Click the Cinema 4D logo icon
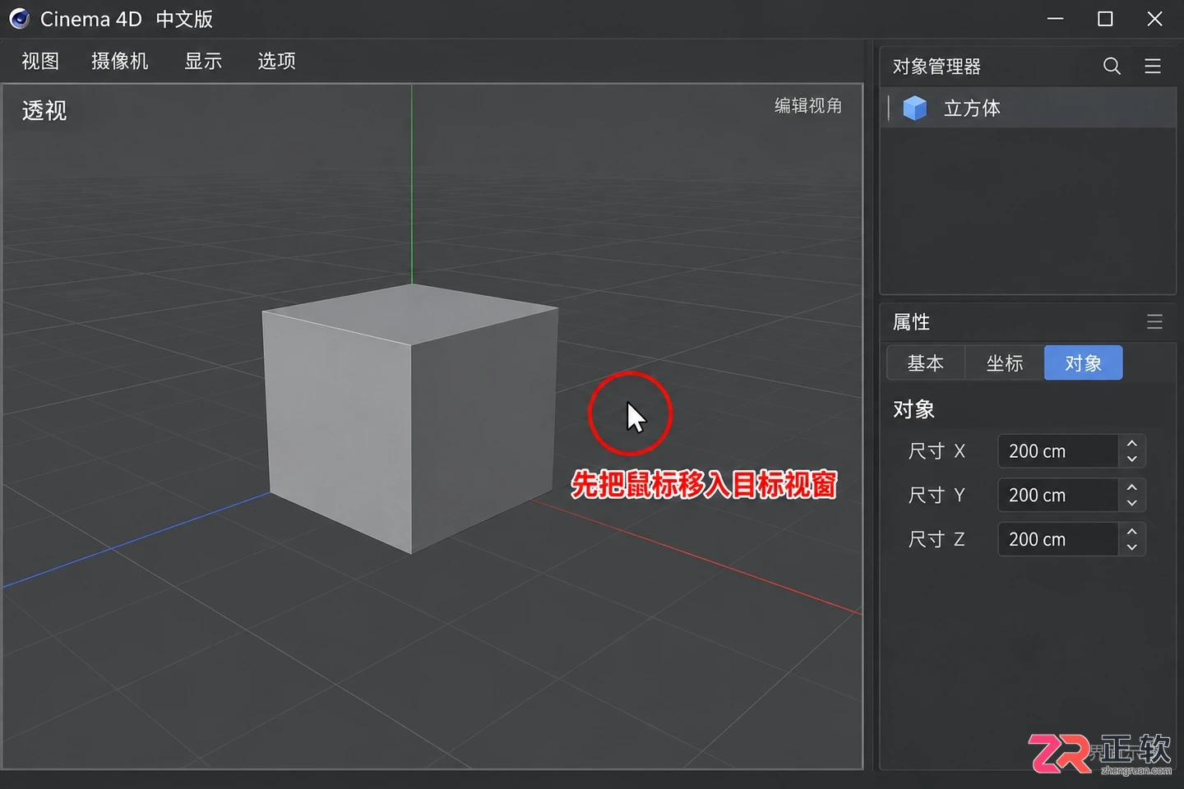The height and width of the screenshot is (789, 1184). click(x=19, y=18)
